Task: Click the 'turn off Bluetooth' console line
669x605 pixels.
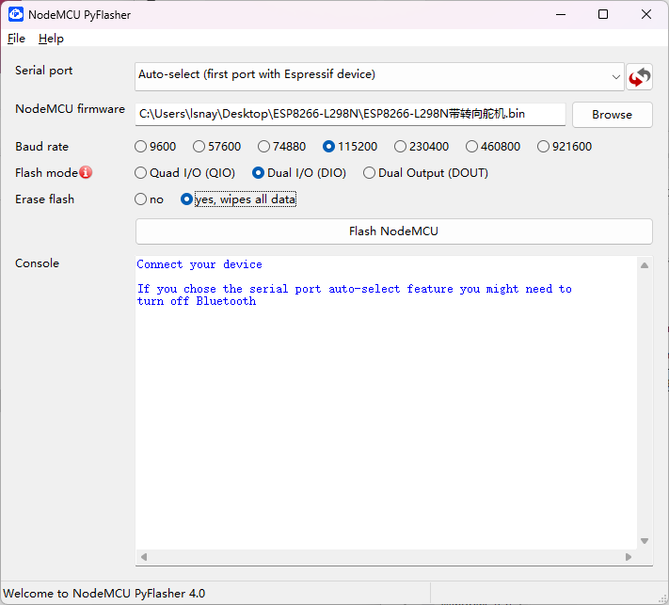Action: click(x=197, y=301)
